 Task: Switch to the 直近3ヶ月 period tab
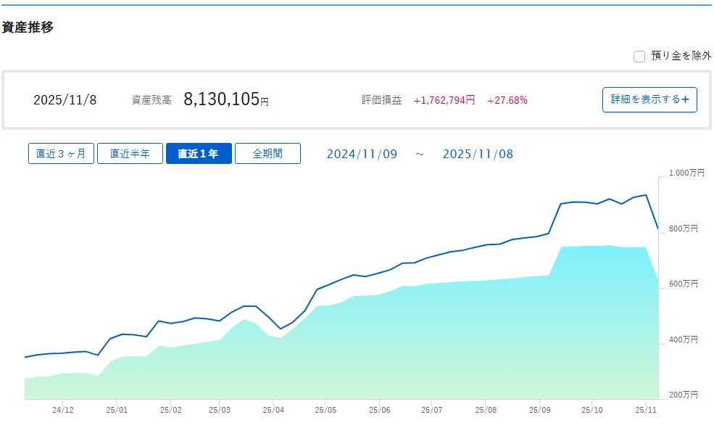click(61, 154)
